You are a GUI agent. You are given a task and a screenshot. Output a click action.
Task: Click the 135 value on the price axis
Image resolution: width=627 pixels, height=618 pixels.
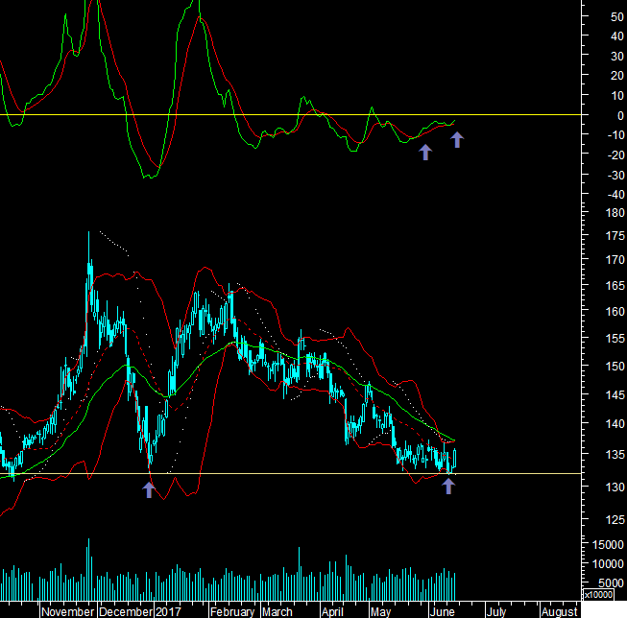tap(615, 455)
